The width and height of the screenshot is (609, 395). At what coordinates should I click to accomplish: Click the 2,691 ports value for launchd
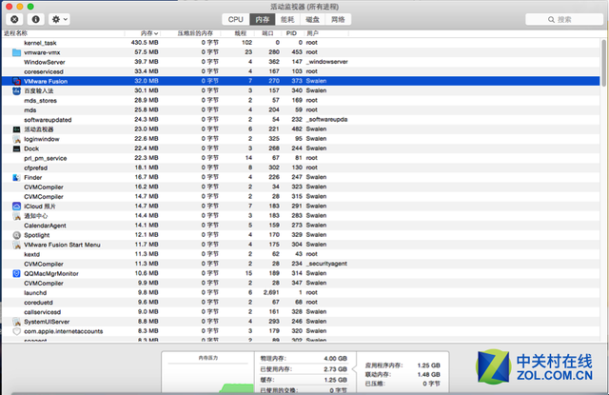(271, 292)
